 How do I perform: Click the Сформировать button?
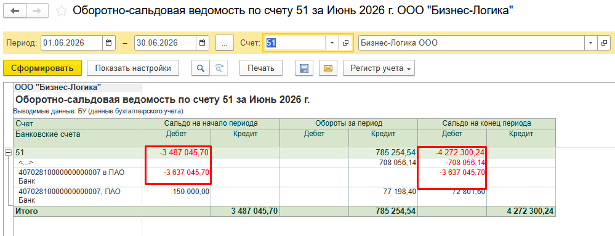(x=42, y=68)
